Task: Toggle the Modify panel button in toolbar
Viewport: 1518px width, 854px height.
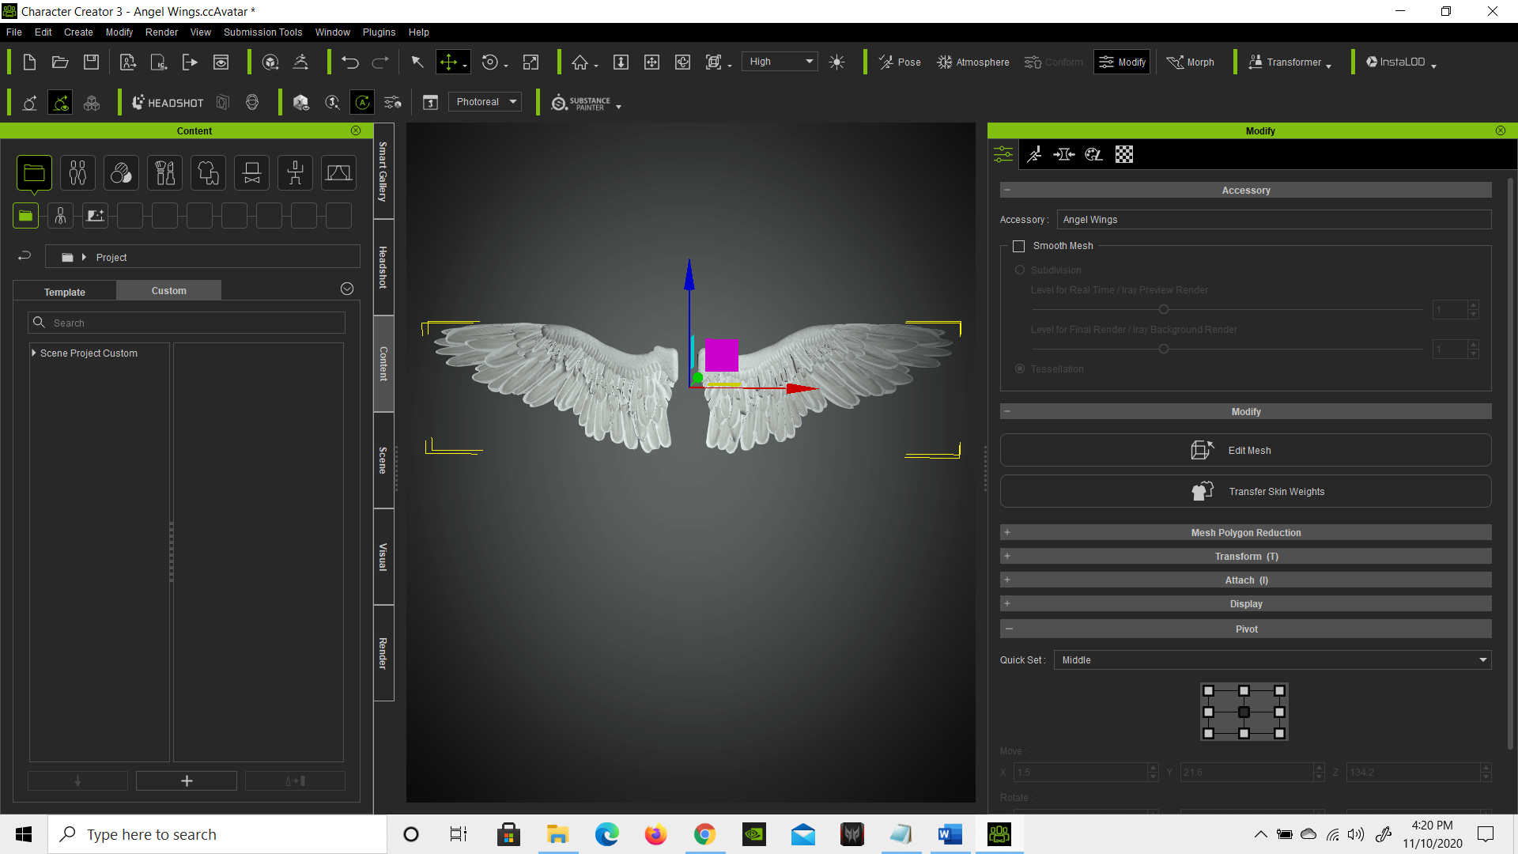Action: point(1122,62)
